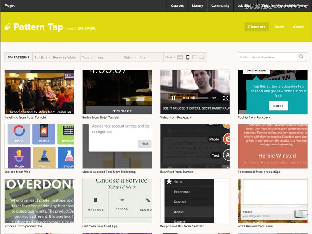Filter patterns by tablet device icon
Image resolution: width=312 pixels, height=234 pixels.
coord(195,57)
